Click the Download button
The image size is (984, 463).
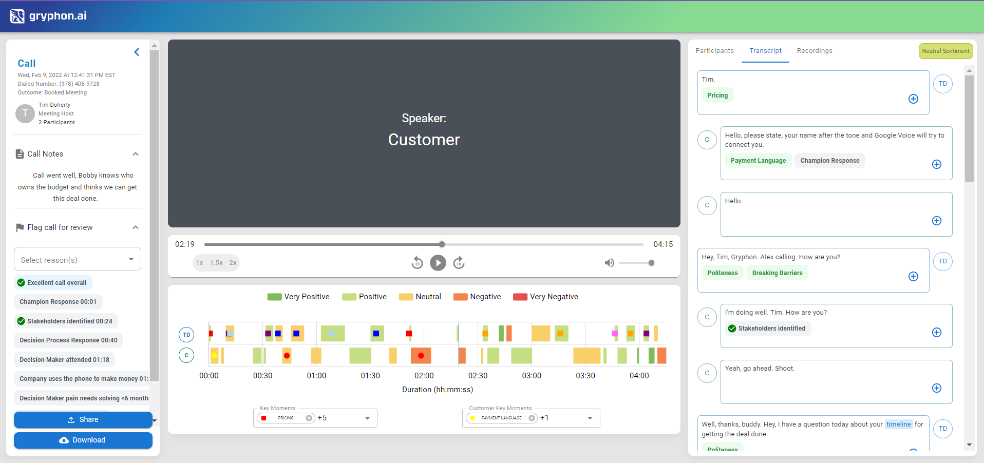coord(83,440)
